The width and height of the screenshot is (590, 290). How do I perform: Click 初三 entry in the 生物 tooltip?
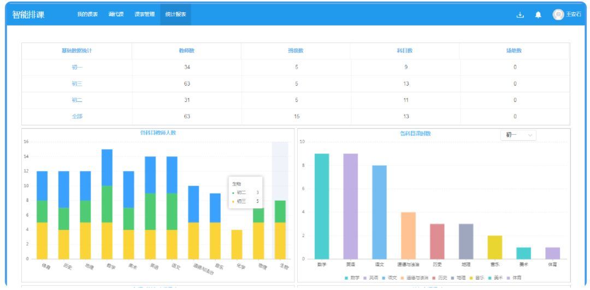(245, 201)
